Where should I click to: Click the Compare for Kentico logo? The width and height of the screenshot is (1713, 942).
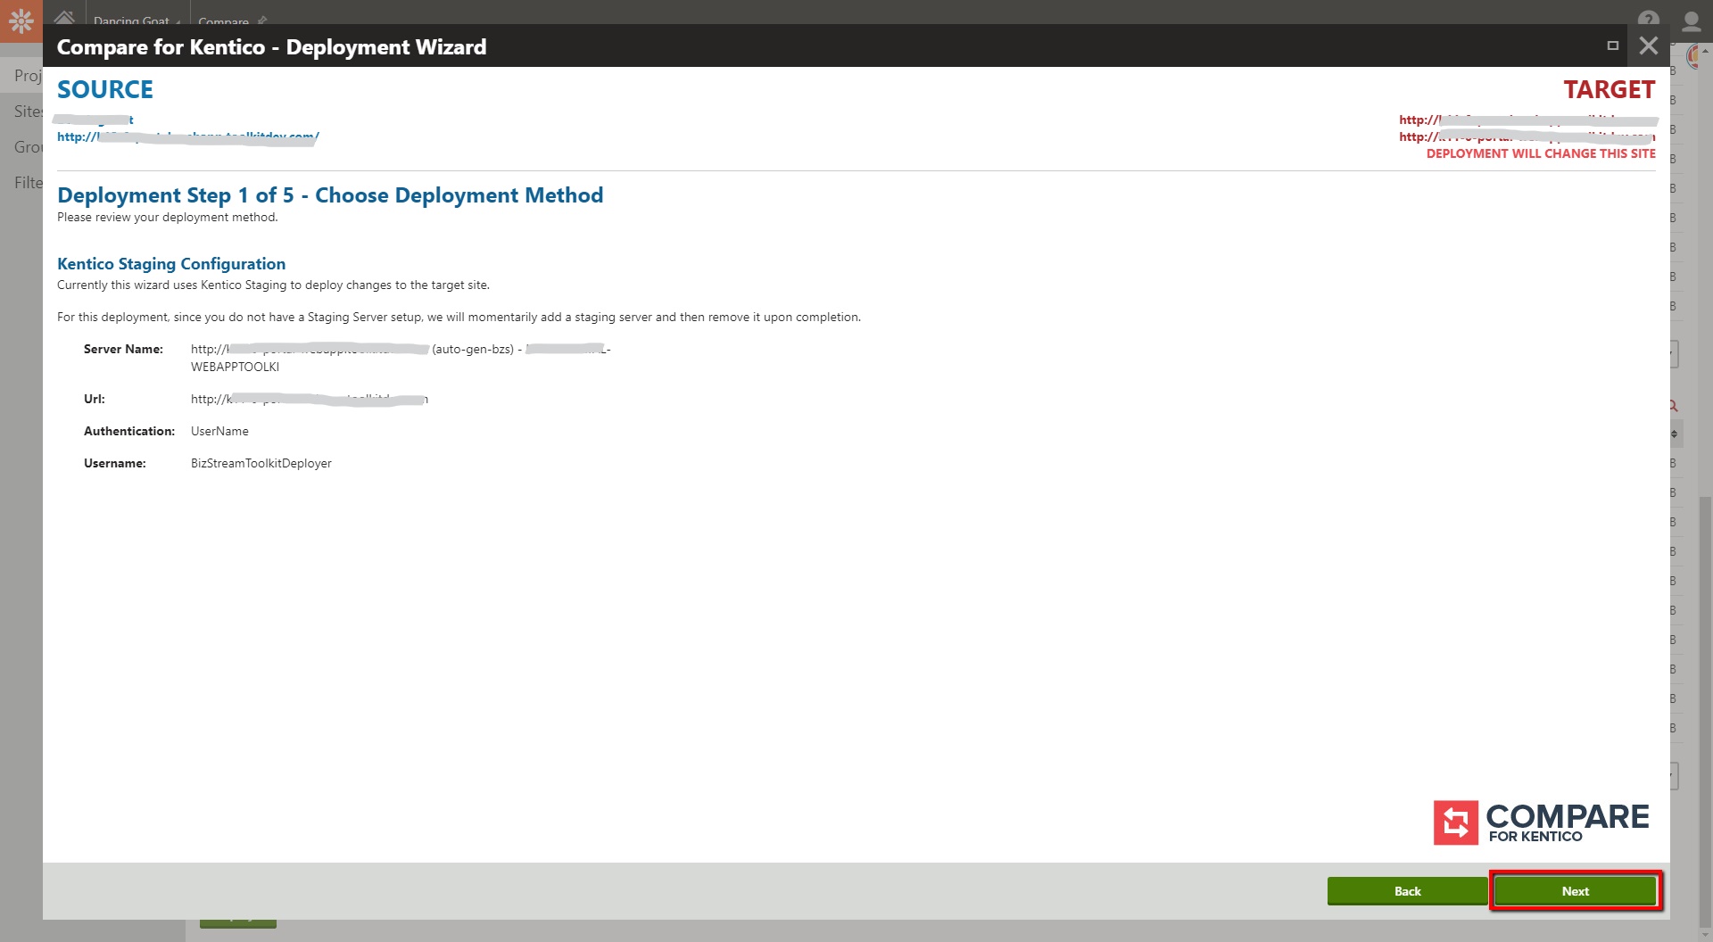pyautogui.click(x=1541, y=822)
